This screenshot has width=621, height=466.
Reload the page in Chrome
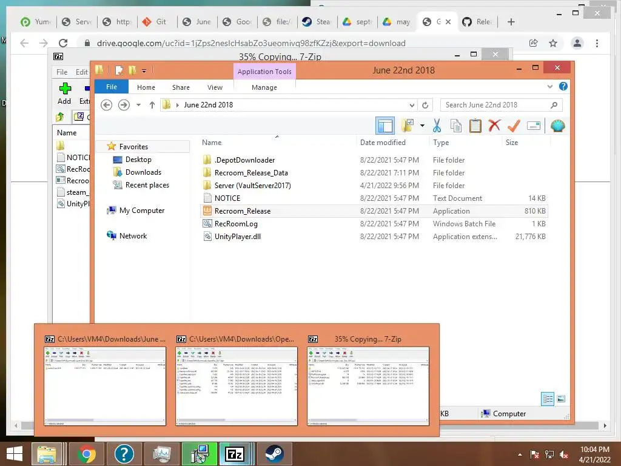pos(63,43)
